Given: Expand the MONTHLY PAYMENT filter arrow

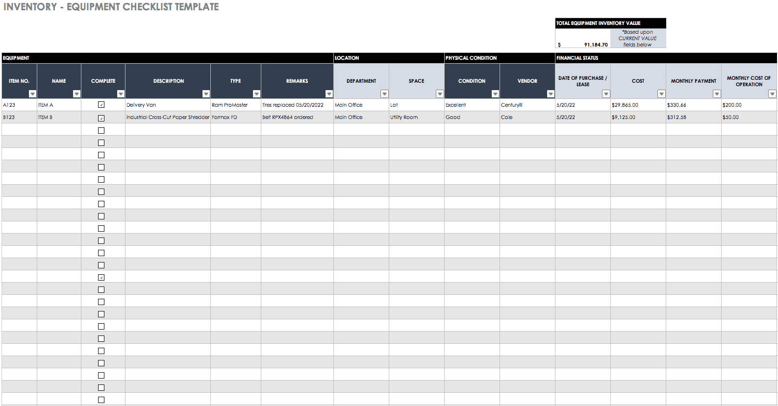Looking at the screenshot, I should tap(717, 94).
